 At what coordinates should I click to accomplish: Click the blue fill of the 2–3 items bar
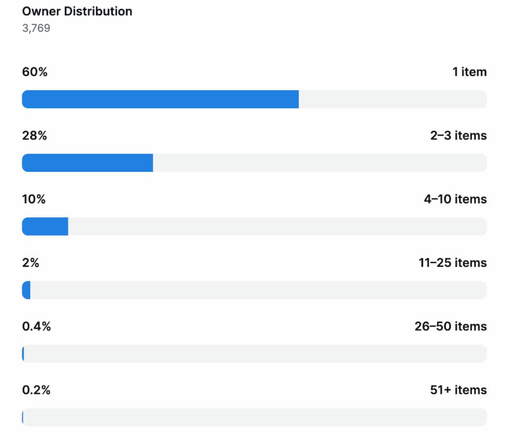(x=87, y=163)
